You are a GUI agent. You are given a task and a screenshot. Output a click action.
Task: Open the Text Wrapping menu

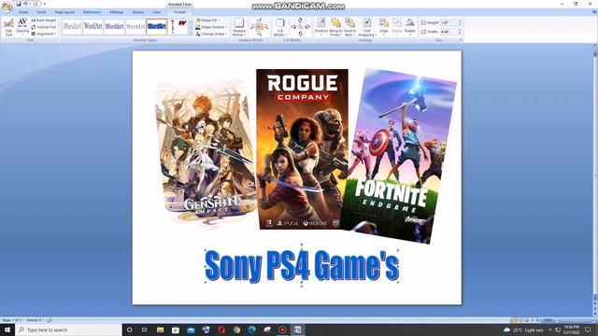point(366,27)
